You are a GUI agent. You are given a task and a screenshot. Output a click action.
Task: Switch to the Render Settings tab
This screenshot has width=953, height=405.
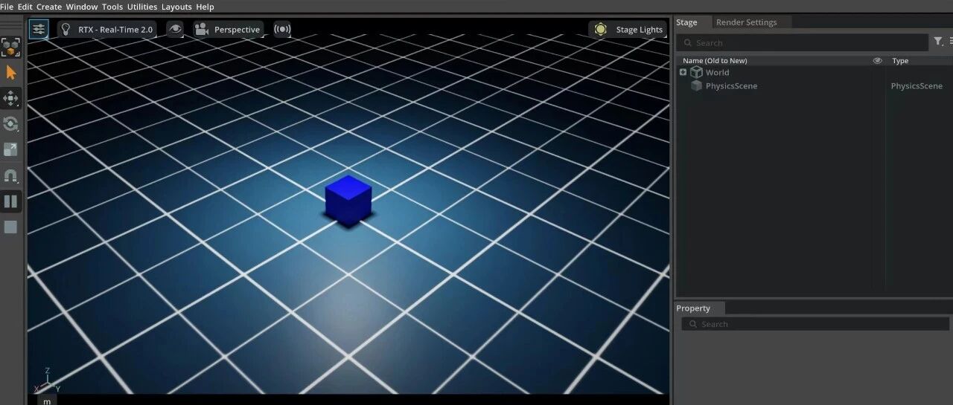pos(746,22)
